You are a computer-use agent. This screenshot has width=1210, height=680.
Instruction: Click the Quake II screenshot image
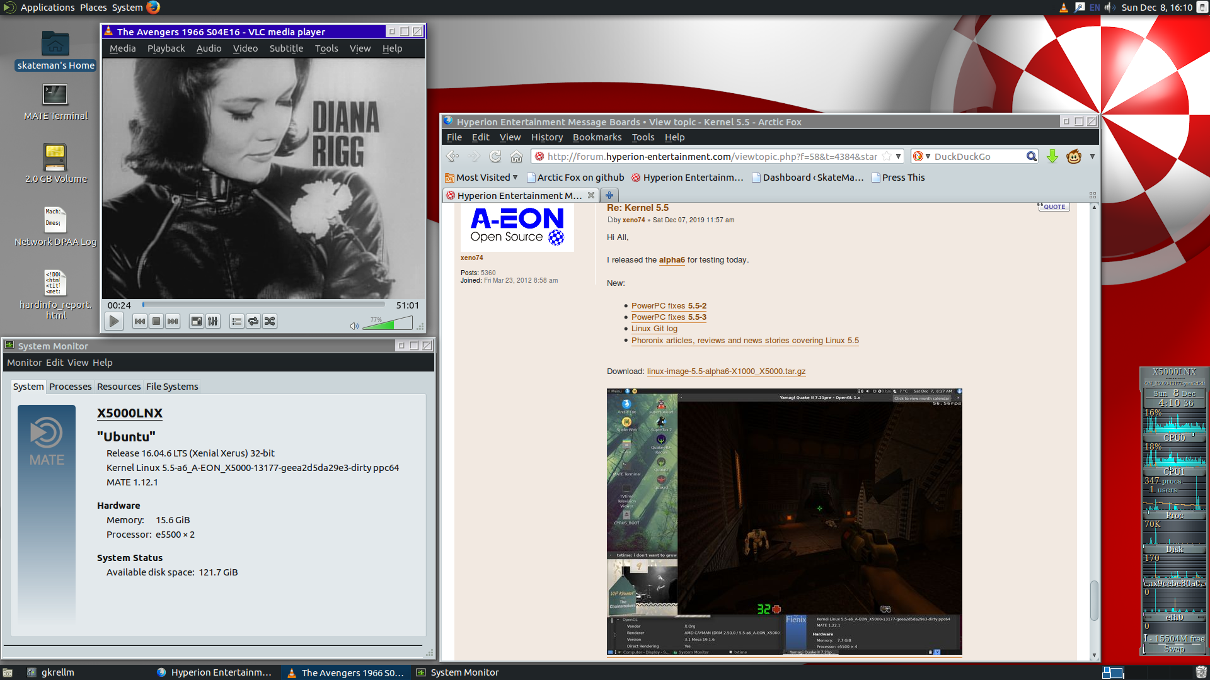[x=784, y=522]
